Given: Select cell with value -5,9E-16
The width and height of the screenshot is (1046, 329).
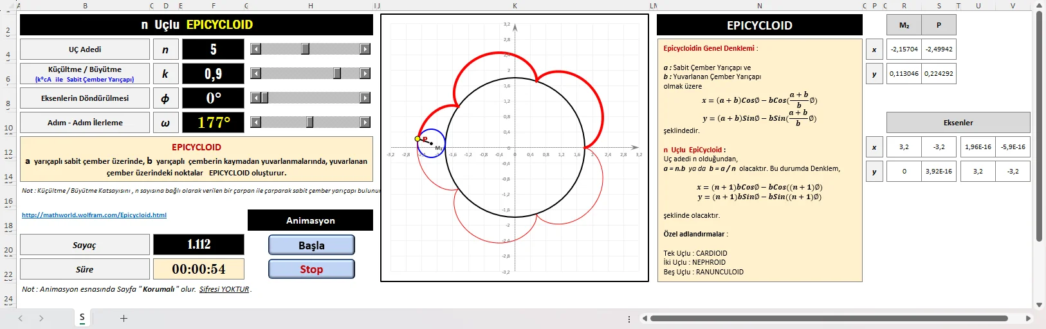Looking at the screenshot, I should click(1013, 147).
